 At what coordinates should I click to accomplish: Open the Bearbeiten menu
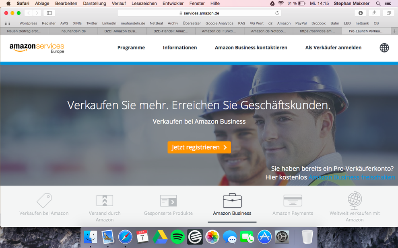(66, 4)
